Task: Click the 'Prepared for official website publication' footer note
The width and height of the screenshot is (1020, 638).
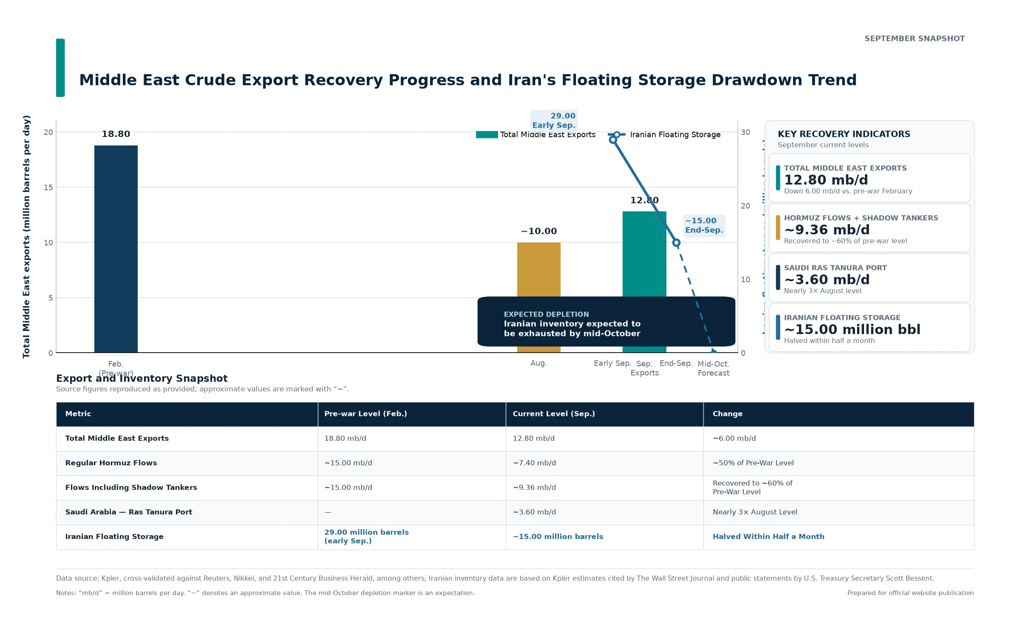Action: [910, 593]
